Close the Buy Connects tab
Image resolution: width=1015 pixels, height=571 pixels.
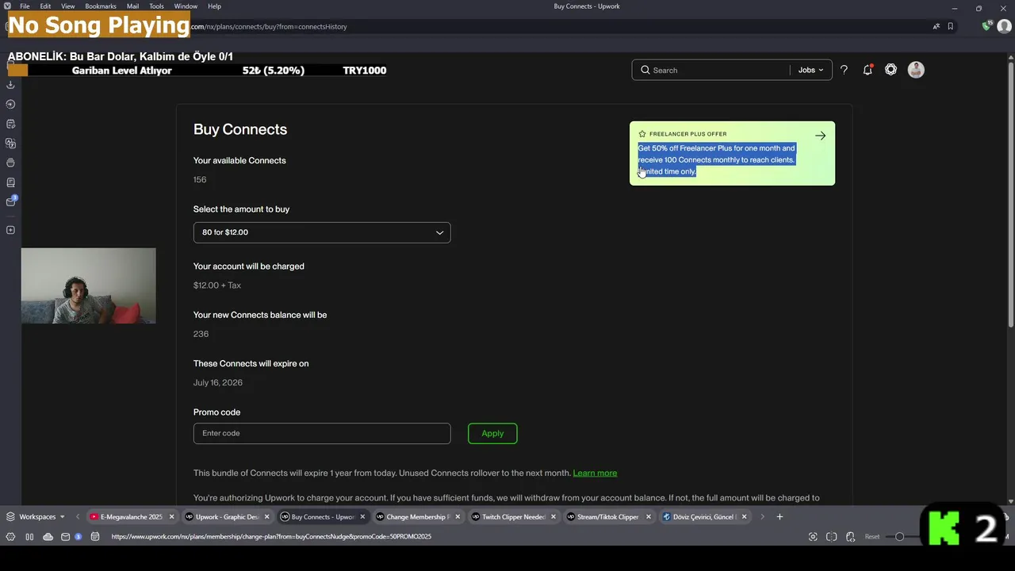tap(362, 517)
